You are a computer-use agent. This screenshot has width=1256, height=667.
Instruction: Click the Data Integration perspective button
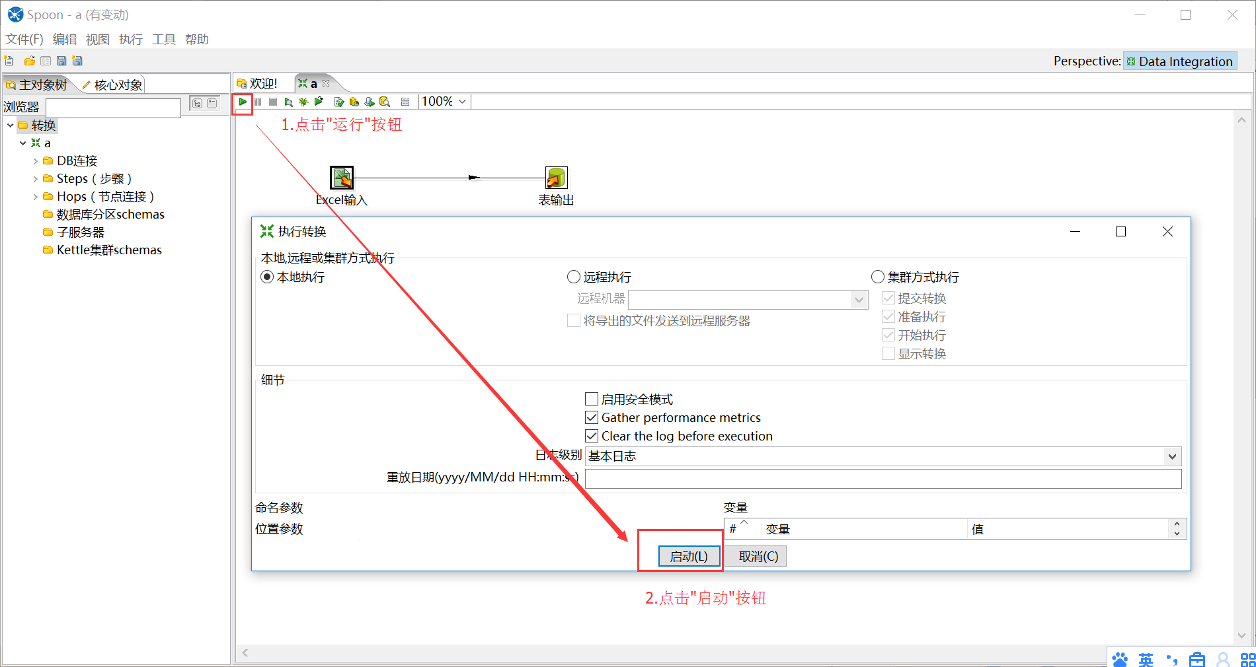(x=1180, y=61)
